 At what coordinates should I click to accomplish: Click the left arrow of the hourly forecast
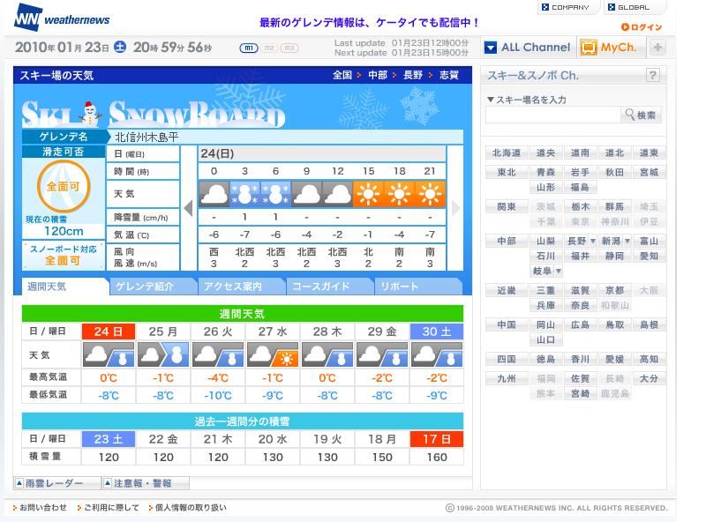coord(189,208)
